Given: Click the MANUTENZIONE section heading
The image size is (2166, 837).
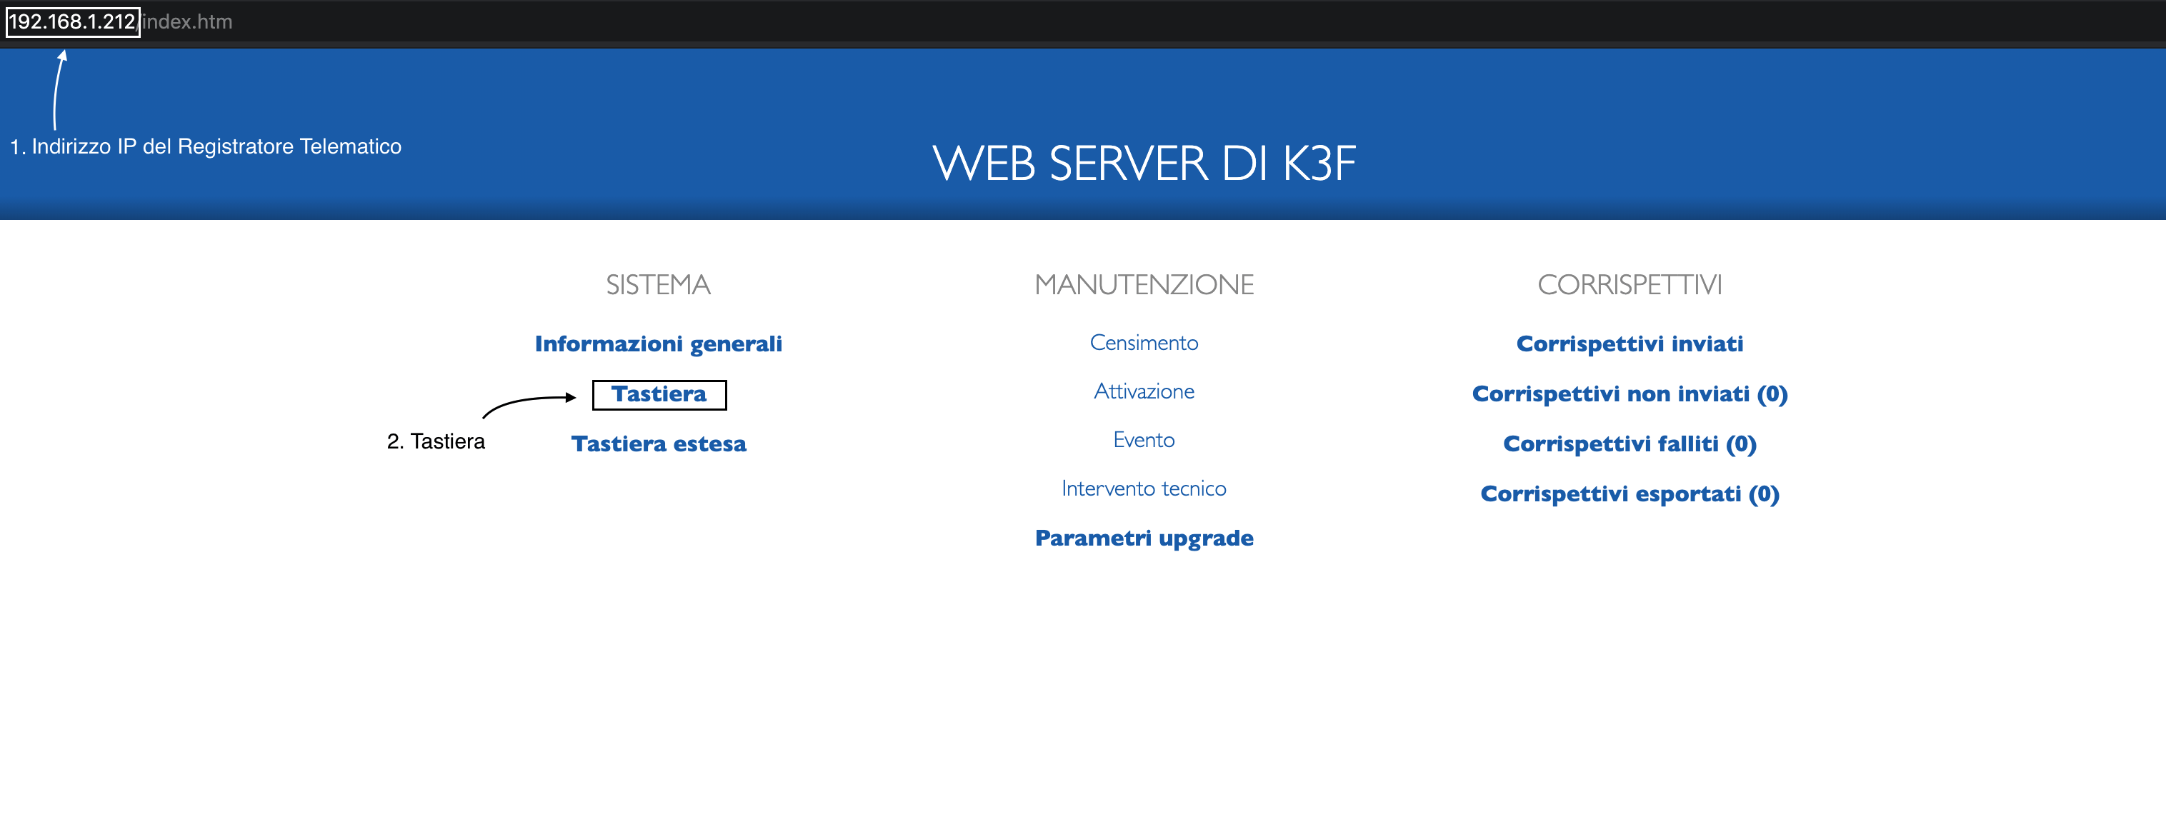Looking at the screenshot, I should pos(1144,285).
